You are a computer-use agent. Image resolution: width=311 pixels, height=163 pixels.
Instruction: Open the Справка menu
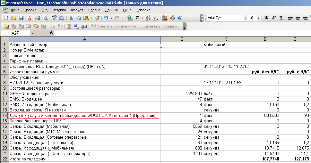(x=143, y=10)
